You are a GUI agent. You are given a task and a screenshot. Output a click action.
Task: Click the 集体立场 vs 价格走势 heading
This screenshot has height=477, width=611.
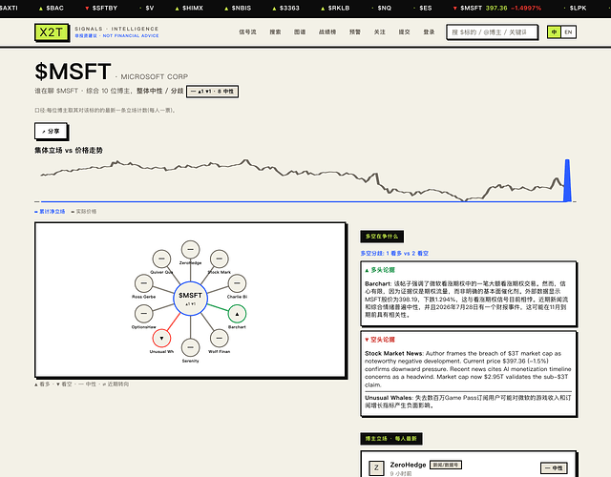pyautogui.click(x=69, y=151)
